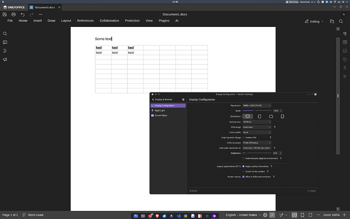
Task: Click Set document language globe icon
Action: coord(265,215)
